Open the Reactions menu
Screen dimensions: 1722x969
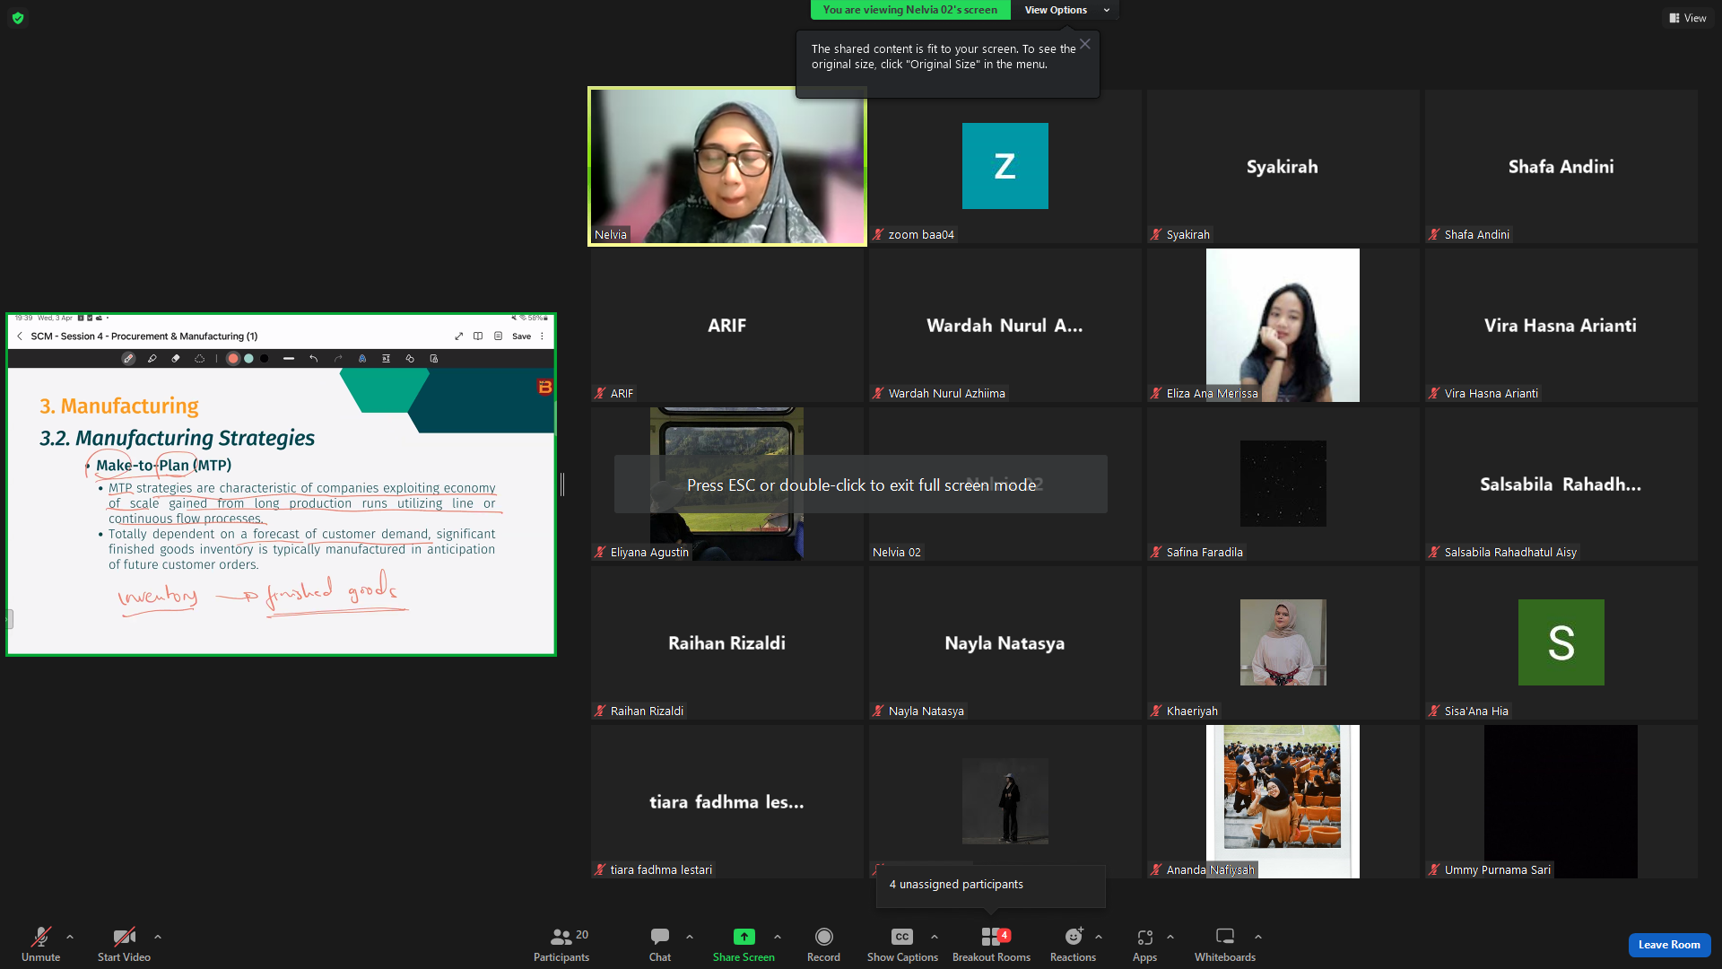(x=1073, y=944)
